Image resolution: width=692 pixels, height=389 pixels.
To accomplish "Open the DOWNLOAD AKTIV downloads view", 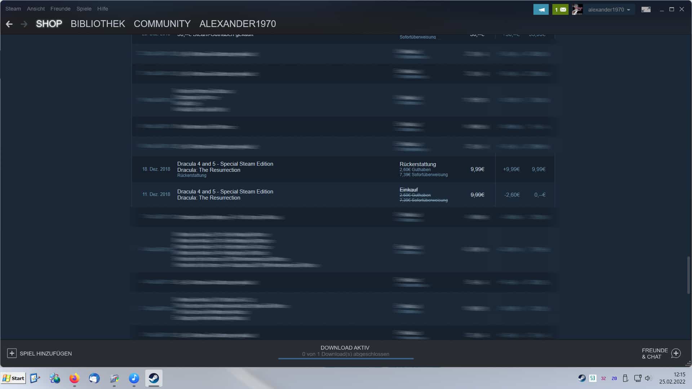I will pos(345,348).
